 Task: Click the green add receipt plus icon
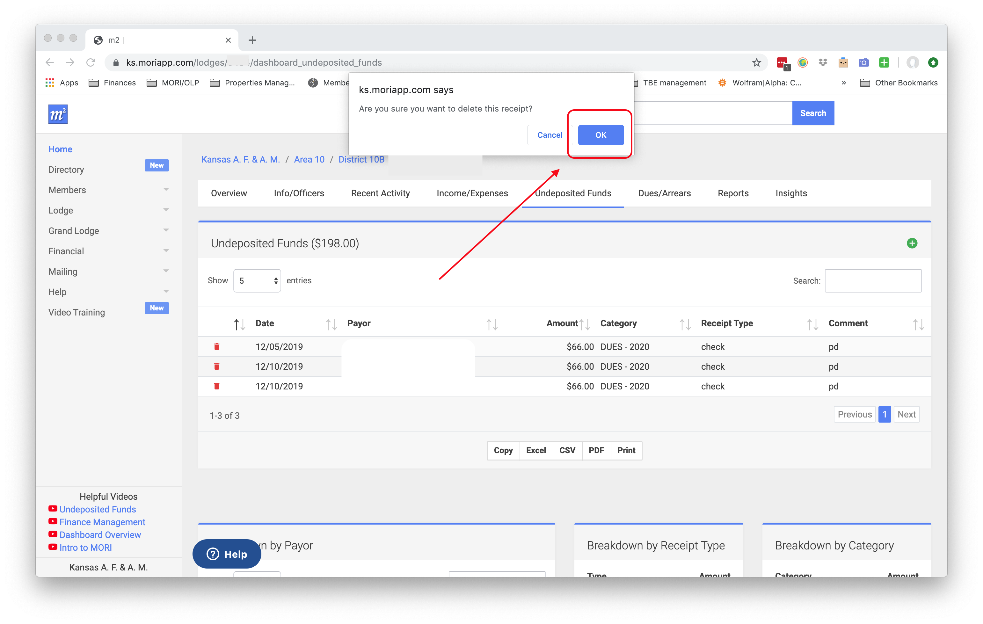pos(912,243)
